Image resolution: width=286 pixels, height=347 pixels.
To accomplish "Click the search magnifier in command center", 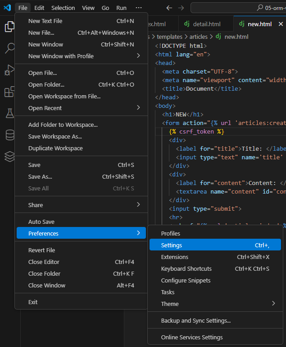I will click(260, 8).
